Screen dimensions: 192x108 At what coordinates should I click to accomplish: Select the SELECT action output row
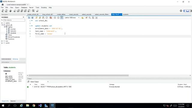(x=109, y=87)
